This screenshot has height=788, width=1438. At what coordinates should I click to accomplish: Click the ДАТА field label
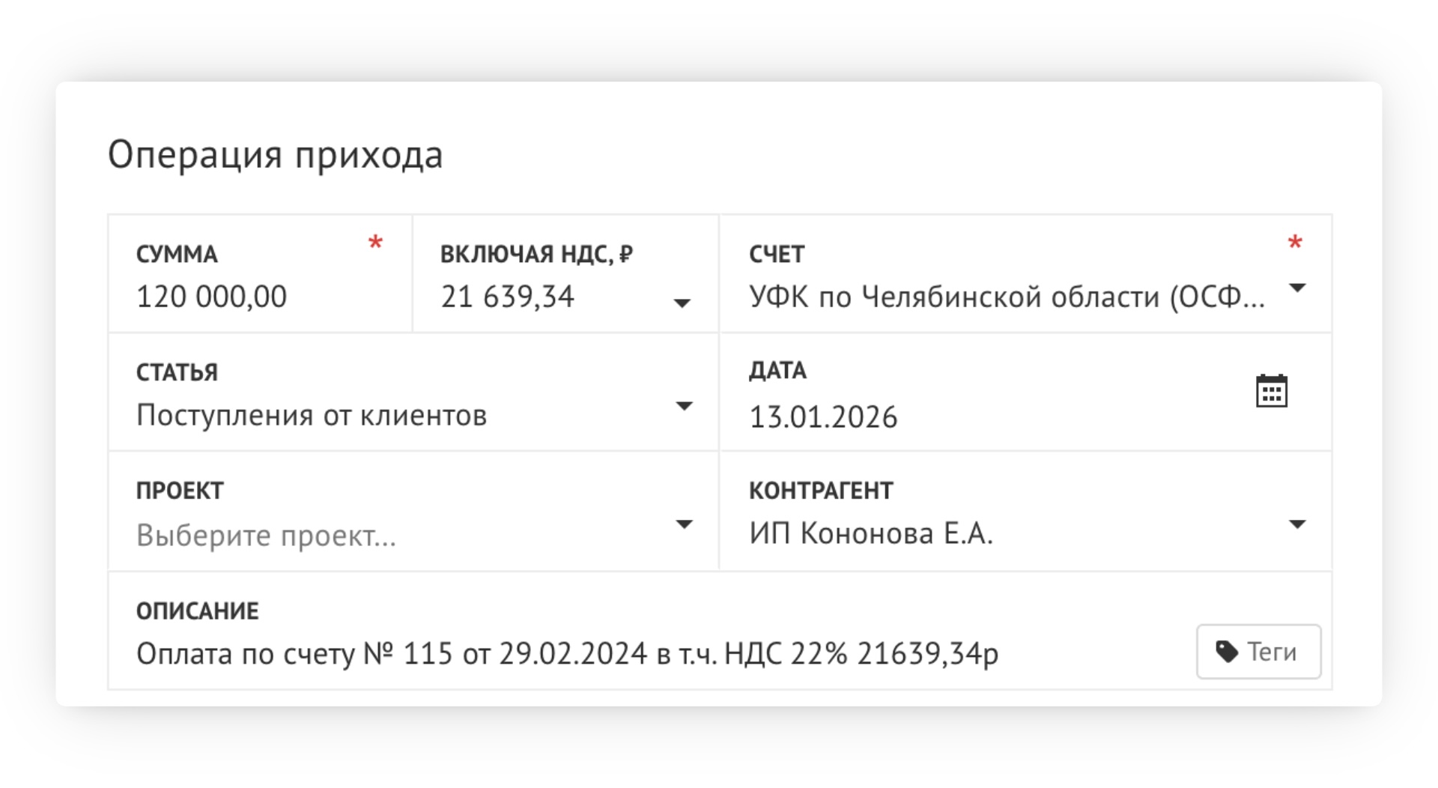777,371
